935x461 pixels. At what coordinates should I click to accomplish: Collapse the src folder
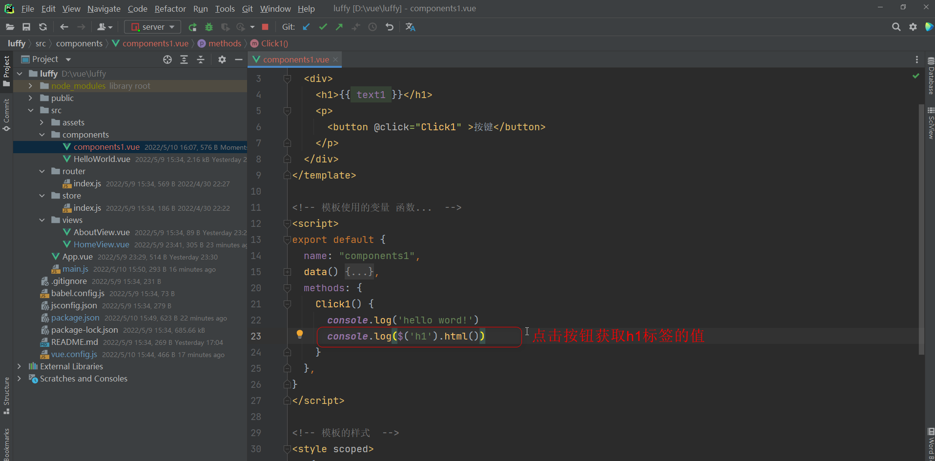[x=30, y=110]
